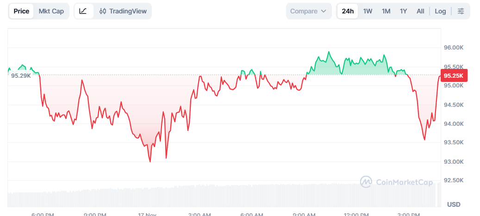Click the 17 Nov date axis label
This screenshot has width=480, height=216.
(x=147, y=214)
